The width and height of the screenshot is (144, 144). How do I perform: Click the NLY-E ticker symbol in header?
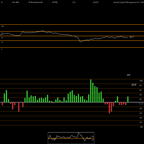click(96, 2)
